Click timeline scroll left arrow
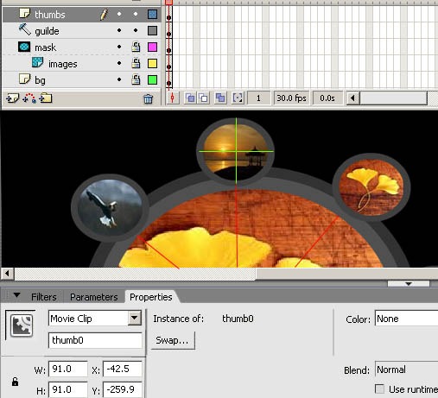This screenshot has height=398, width=438. (352, 98)
